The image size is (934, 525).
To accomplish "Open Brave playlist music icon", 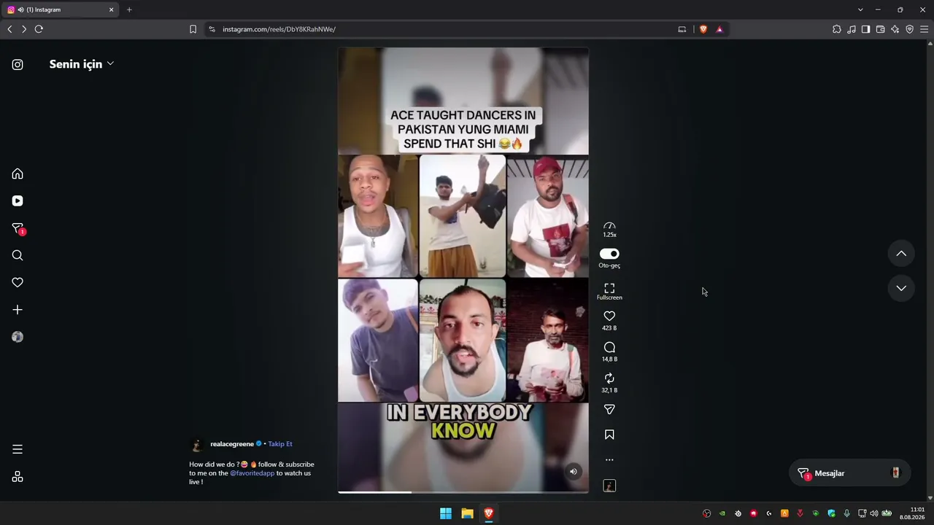I will [852, 29].
